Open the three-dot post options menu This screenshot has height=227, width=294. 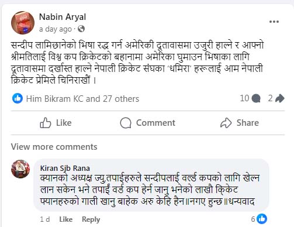[274, 22]
